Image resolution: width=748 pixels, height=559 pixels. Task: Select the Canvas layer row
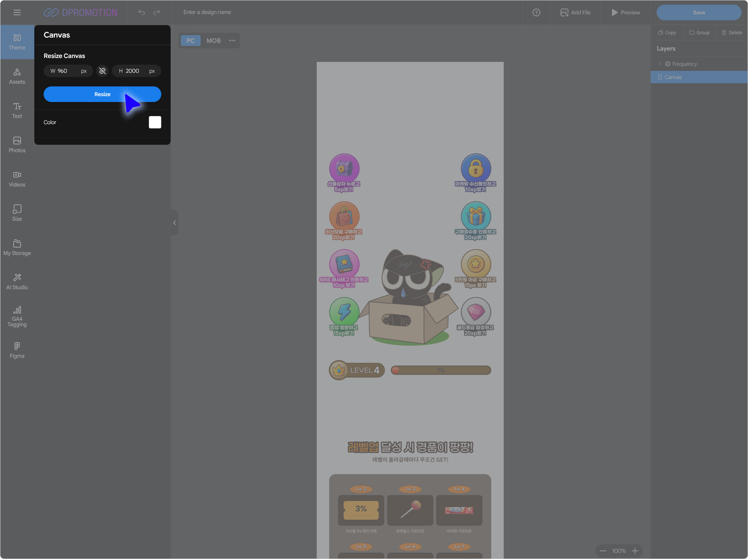699,77
